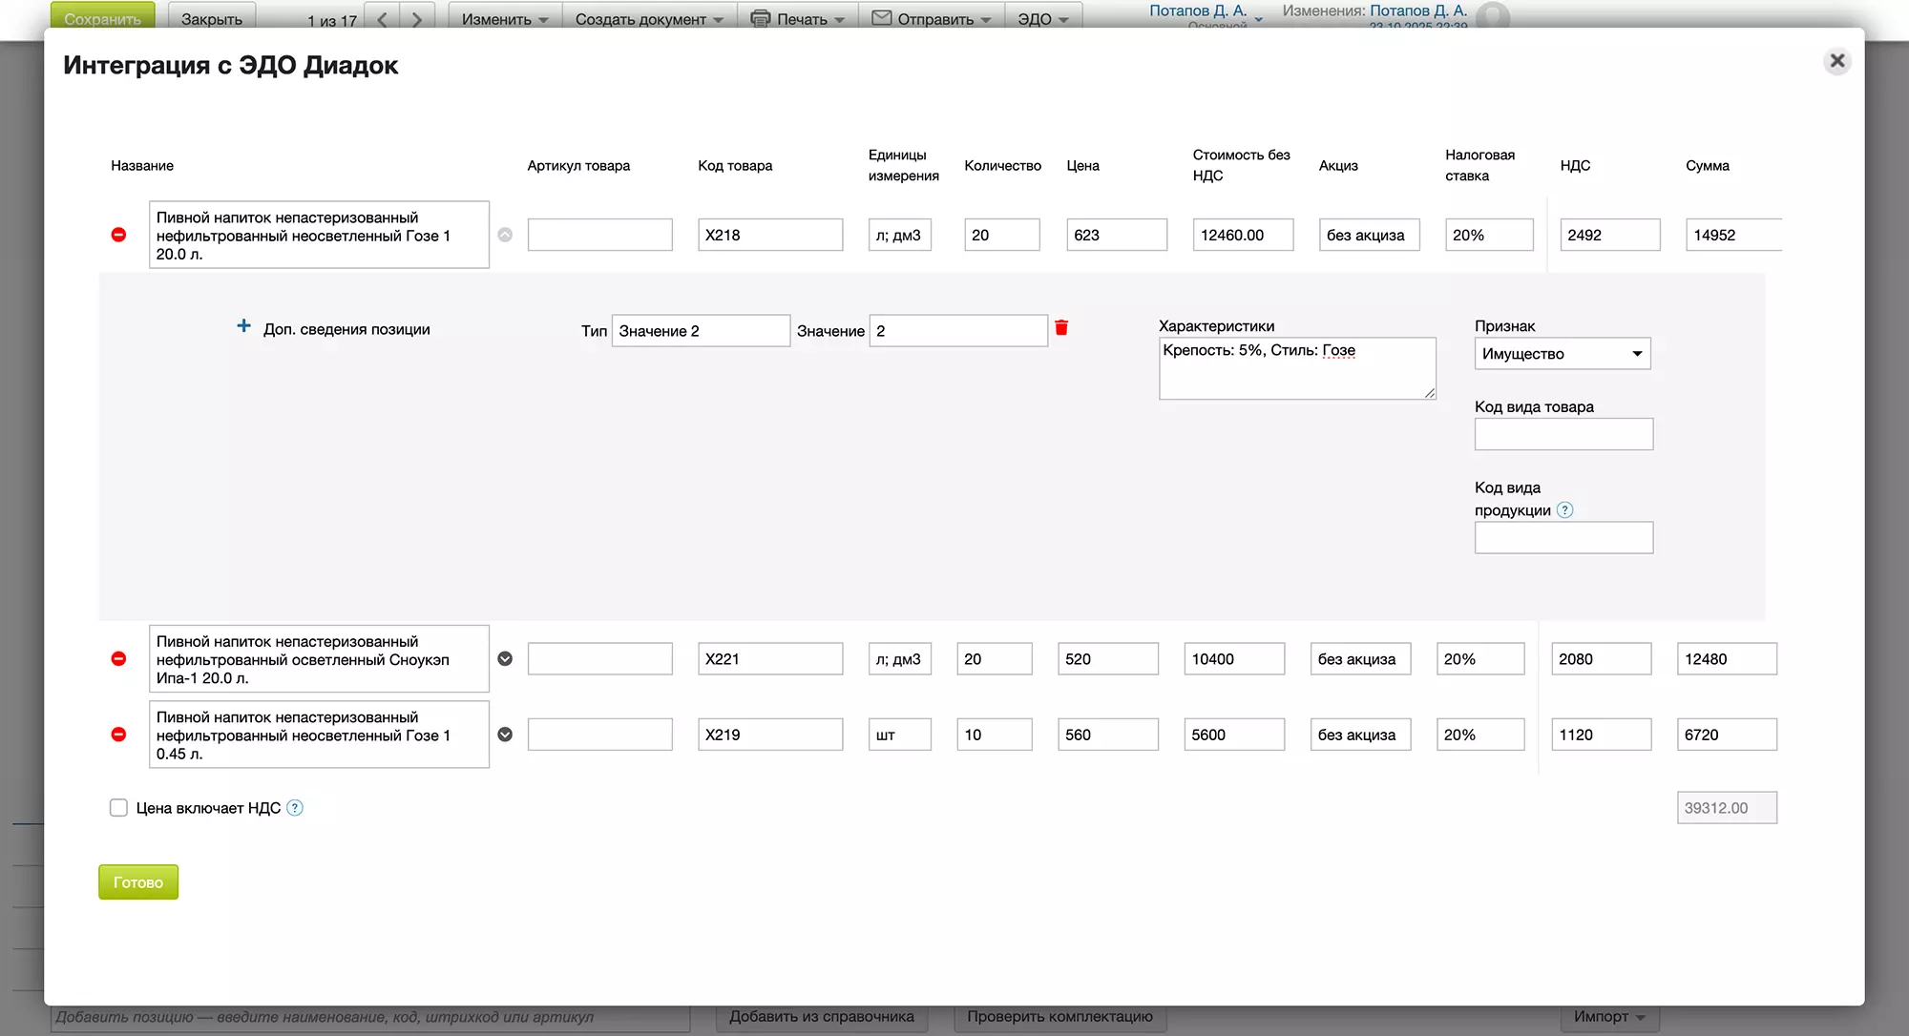Go to next document with right arrow
1909x1036 pixels.
click(416, 18)
